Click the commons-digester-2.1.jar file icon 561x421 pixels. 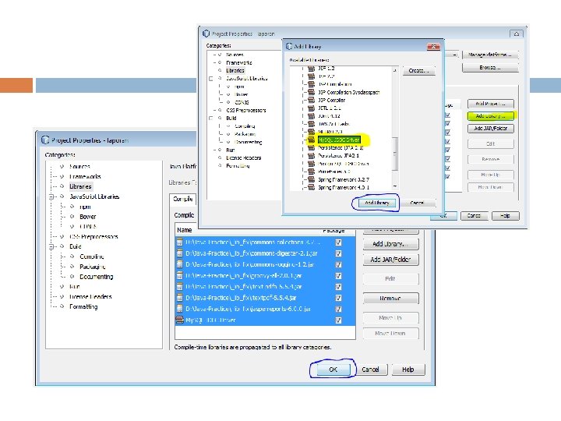tap(180, 253)
